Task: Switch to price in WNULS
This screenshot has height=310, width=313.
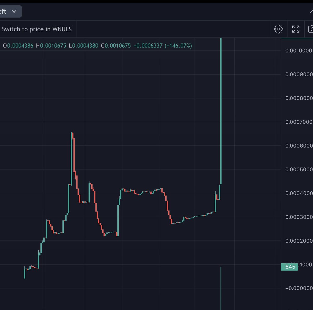Action: [37, 29]
